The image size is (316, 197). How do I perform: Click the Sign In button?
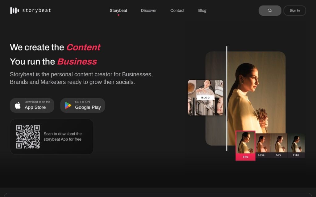(x=295, y=10)
